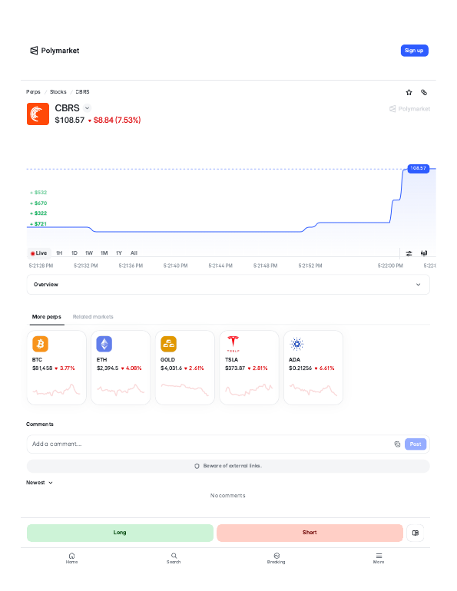457x591 pixels.
Task: Click the Long button
Action: tap(120, 533)
